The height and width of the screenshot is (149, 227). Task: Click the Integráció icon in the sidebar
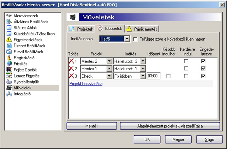click(9, 94)
